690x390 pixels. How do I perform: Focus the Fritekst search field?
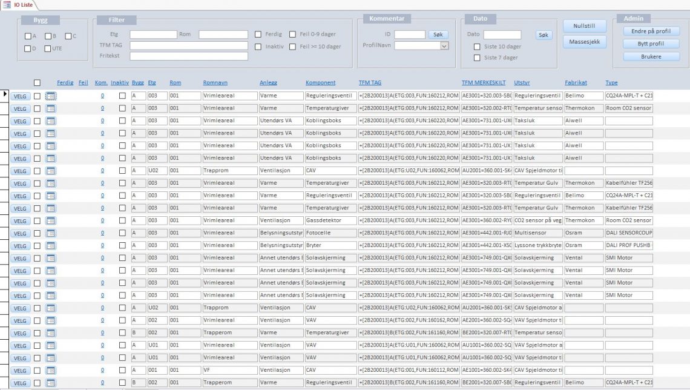pos(189,56)
